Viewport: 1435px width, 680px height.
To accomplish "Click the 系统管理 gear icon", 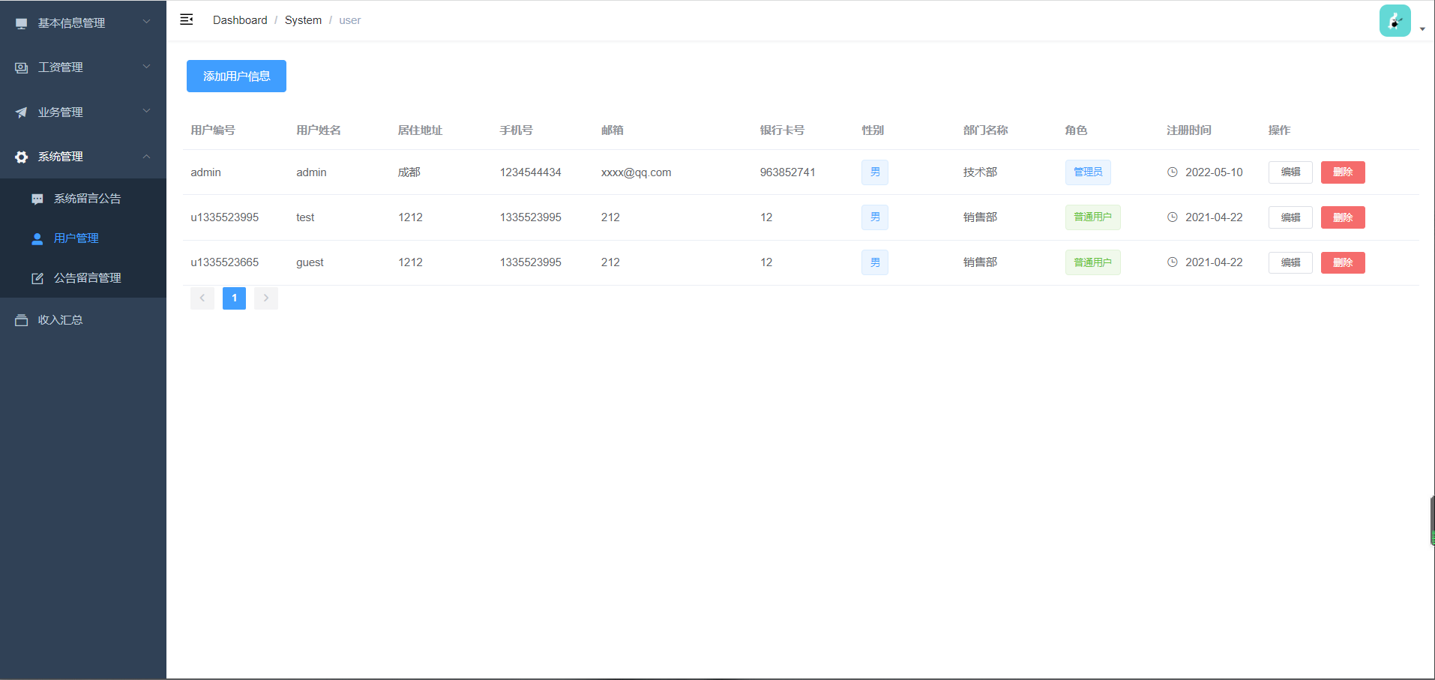I will [x=22, y=157].
